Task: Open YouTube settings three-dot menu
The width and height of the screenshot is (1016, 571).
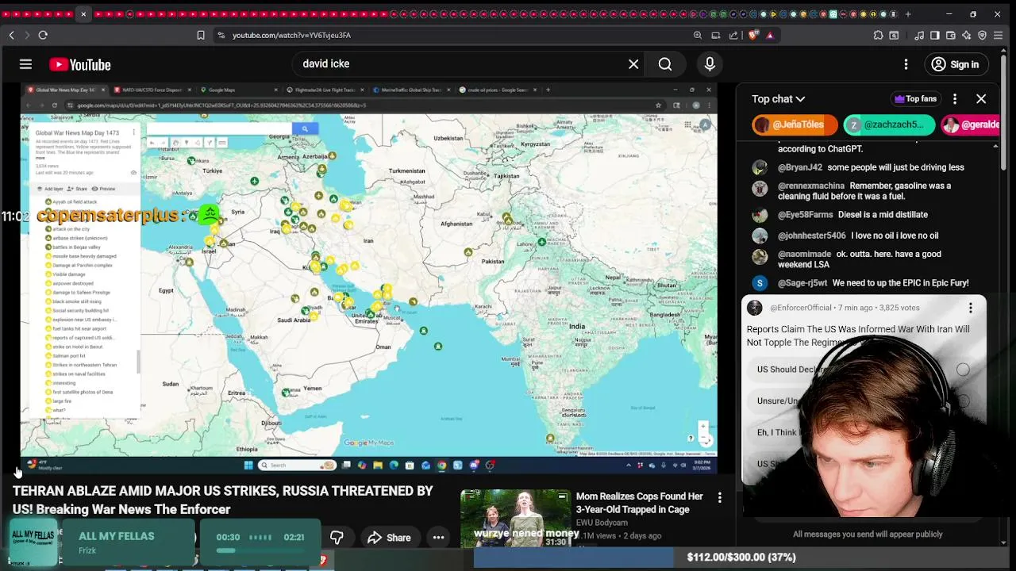Action: click(x=906, y=64)
